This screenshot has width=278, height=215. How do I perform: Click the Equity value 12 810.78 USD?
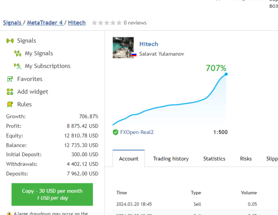pos(81,136)
